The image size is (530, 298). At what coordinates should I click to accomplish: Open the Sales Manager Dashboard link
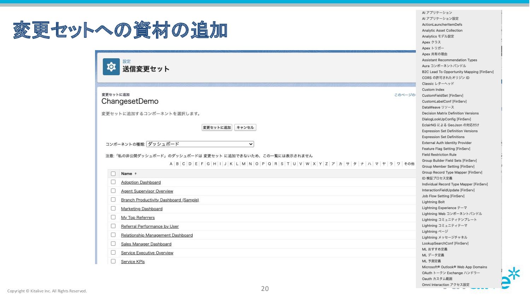pos(146,244)
